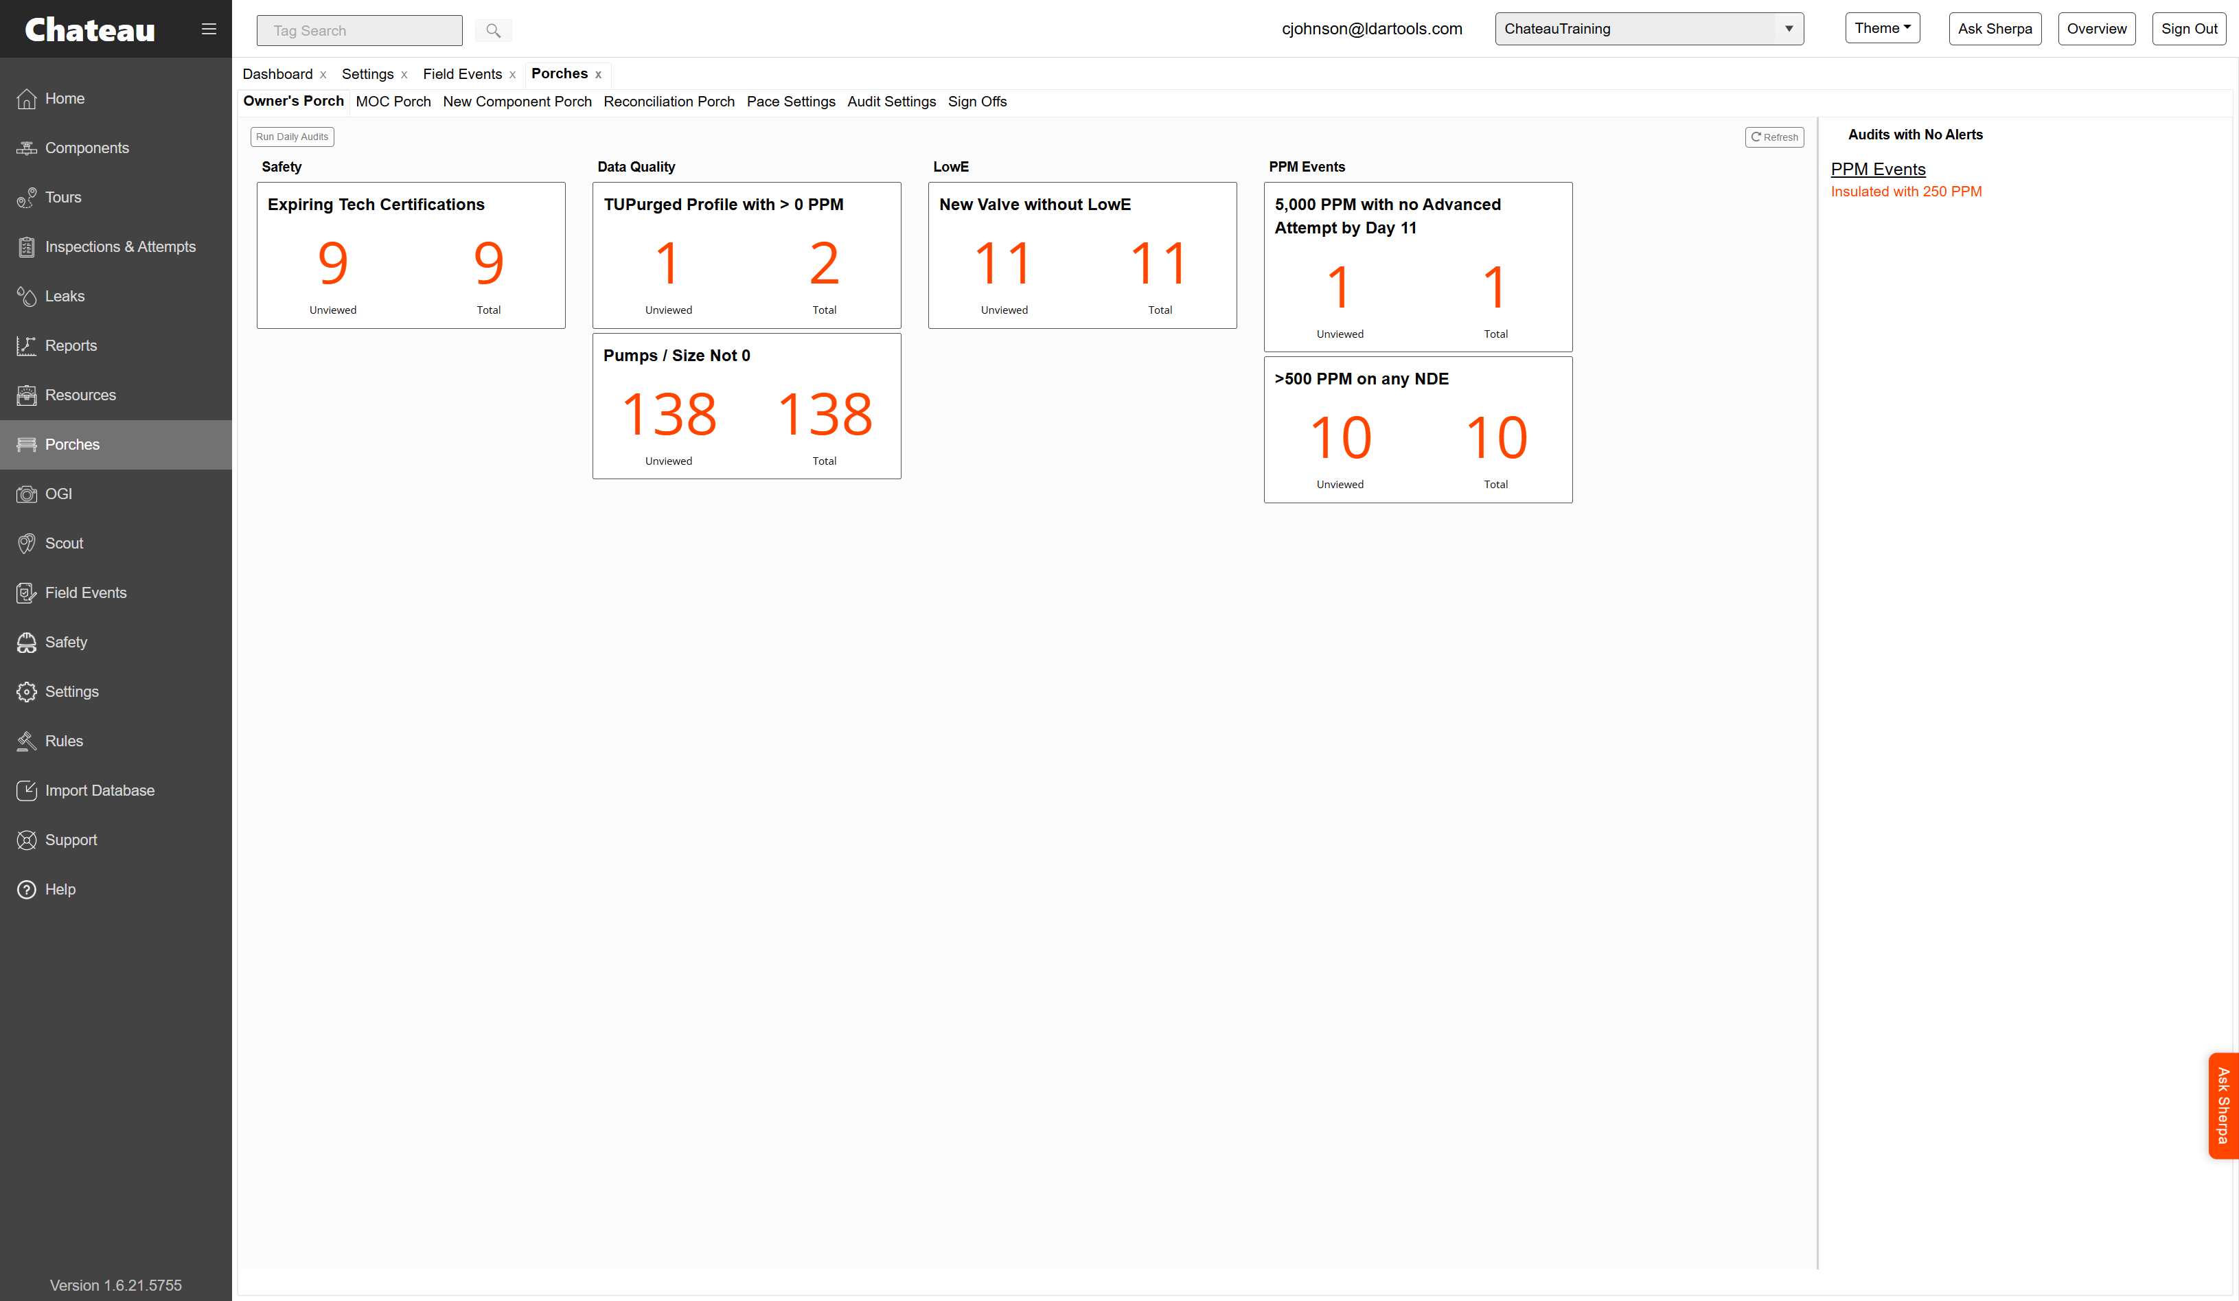The height and width of the screenshot is (1301, 2239).
Task: Open Scout via its sidebar icon
Action: click(27, 543)
